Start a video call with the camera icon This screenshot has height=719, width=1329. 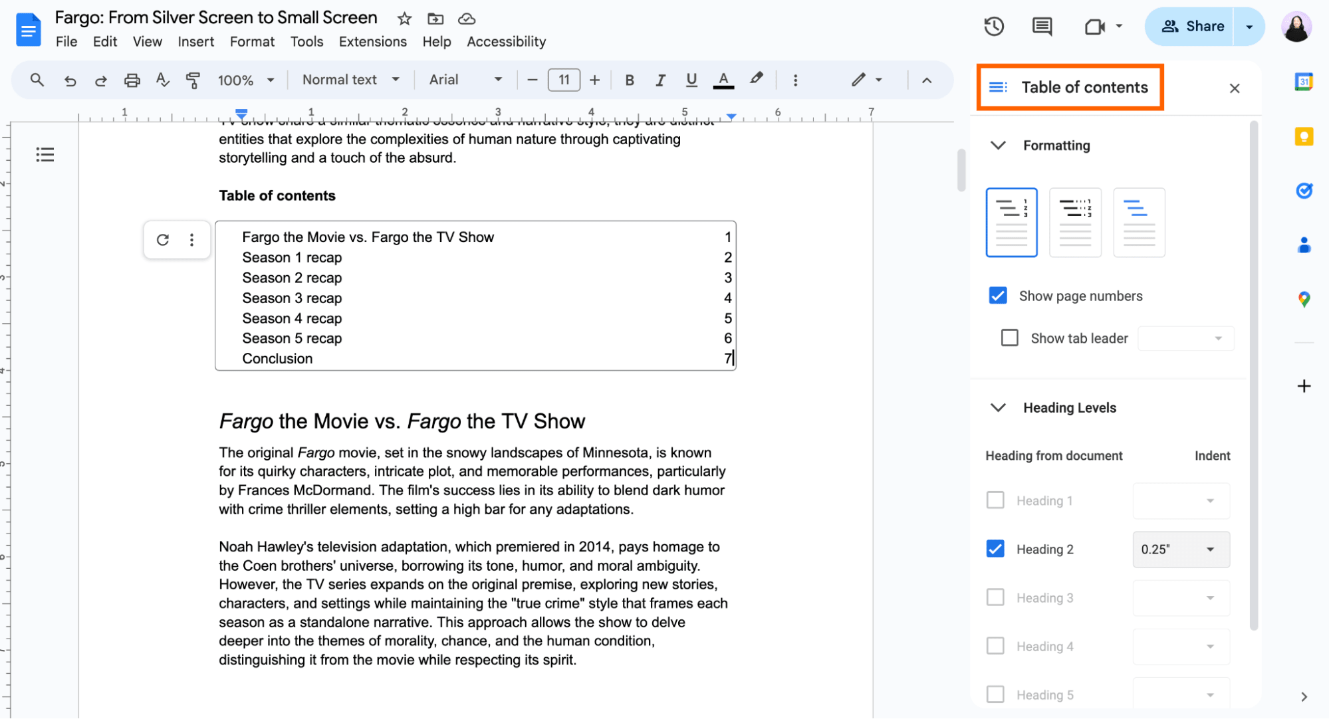[1094, 27]
